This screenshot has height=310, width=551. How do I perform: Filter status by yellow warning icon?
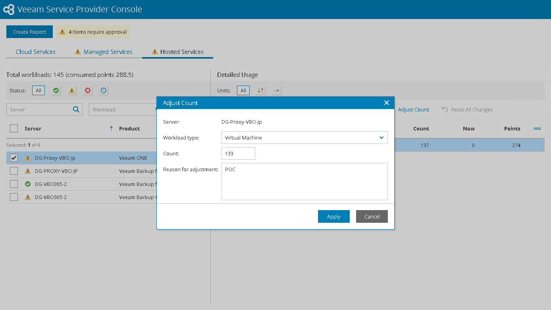[x=72, y=90]
